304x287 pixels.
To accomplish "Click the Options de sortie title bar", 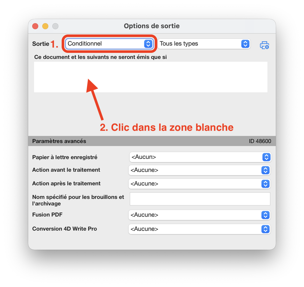I will [152, 26].
